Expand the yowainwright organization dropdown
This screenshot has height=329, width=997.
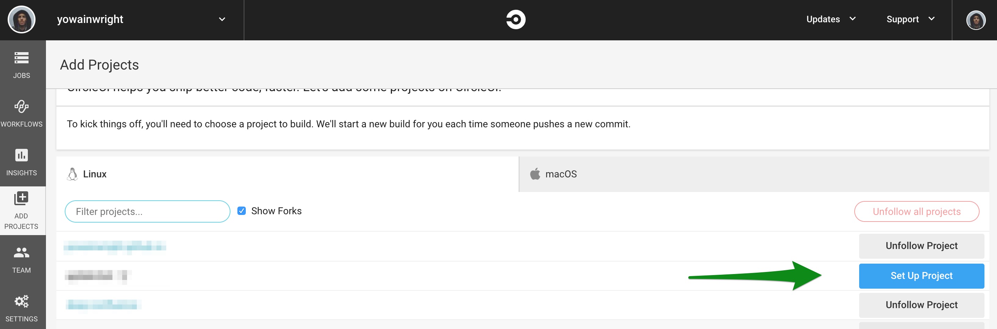pyautogui.click(x=222, y=19)
